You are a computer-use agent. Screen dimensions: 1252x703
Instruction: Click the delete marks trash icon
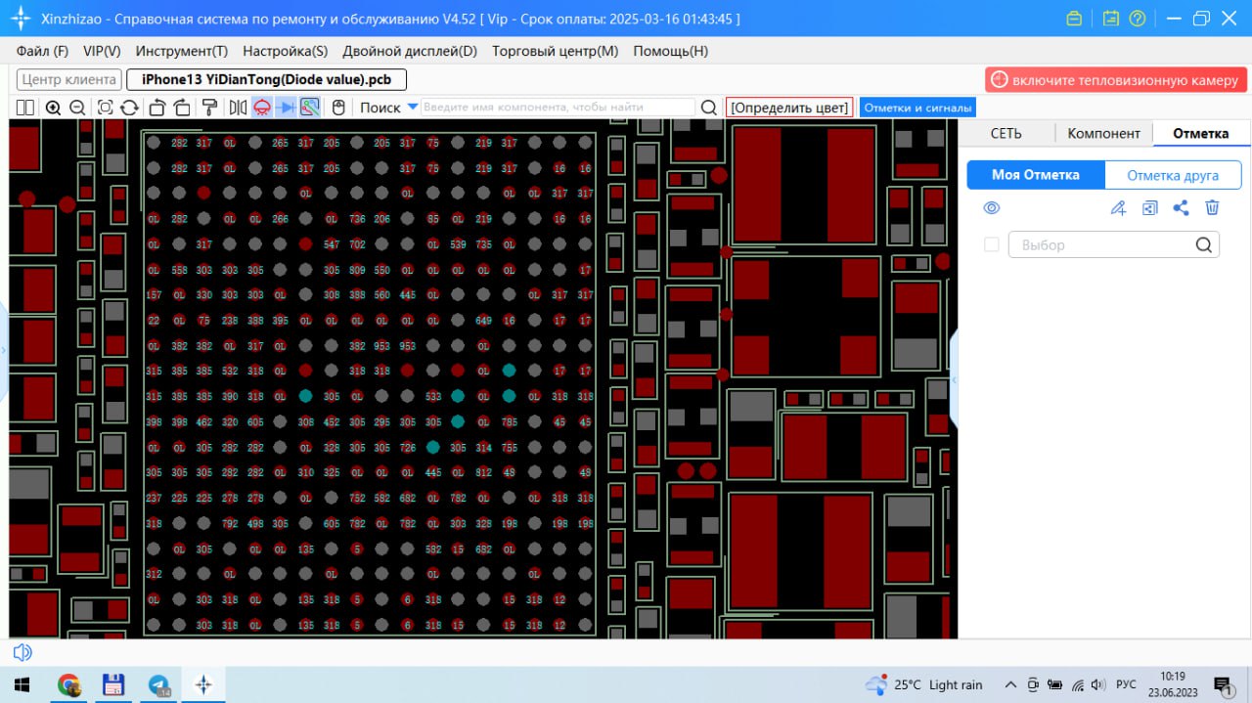coord(1212,207)
